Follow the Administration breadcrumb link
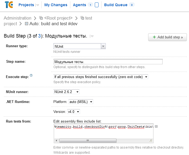 point(17,18)
